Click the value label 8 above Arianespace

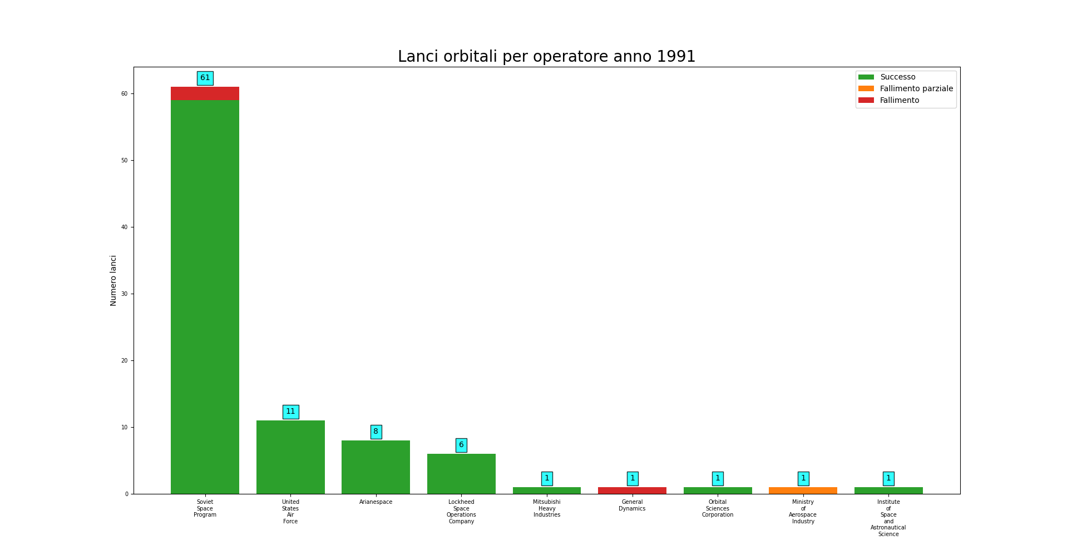(376, 432)
